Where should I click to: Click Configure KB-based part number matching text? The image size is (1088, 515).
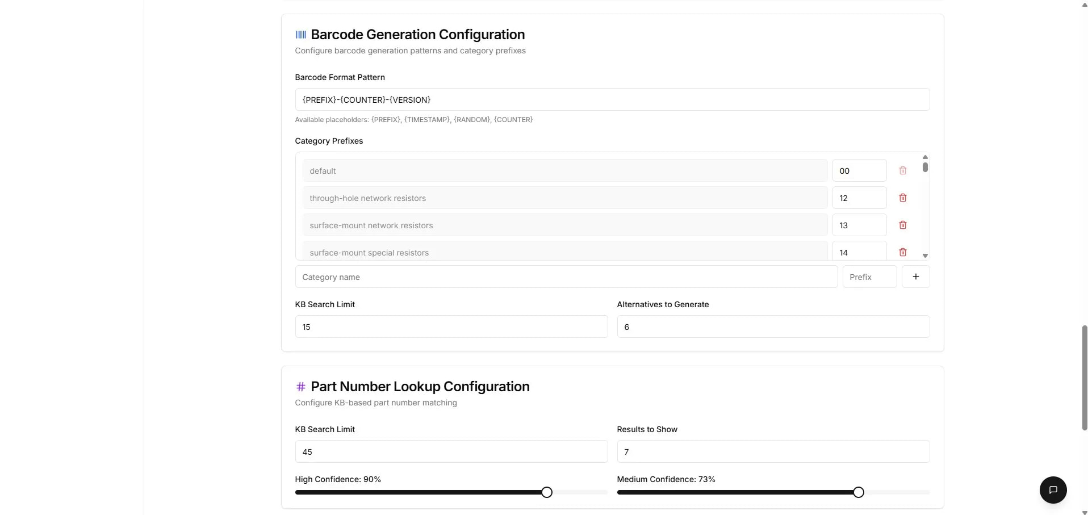[375, 403]
